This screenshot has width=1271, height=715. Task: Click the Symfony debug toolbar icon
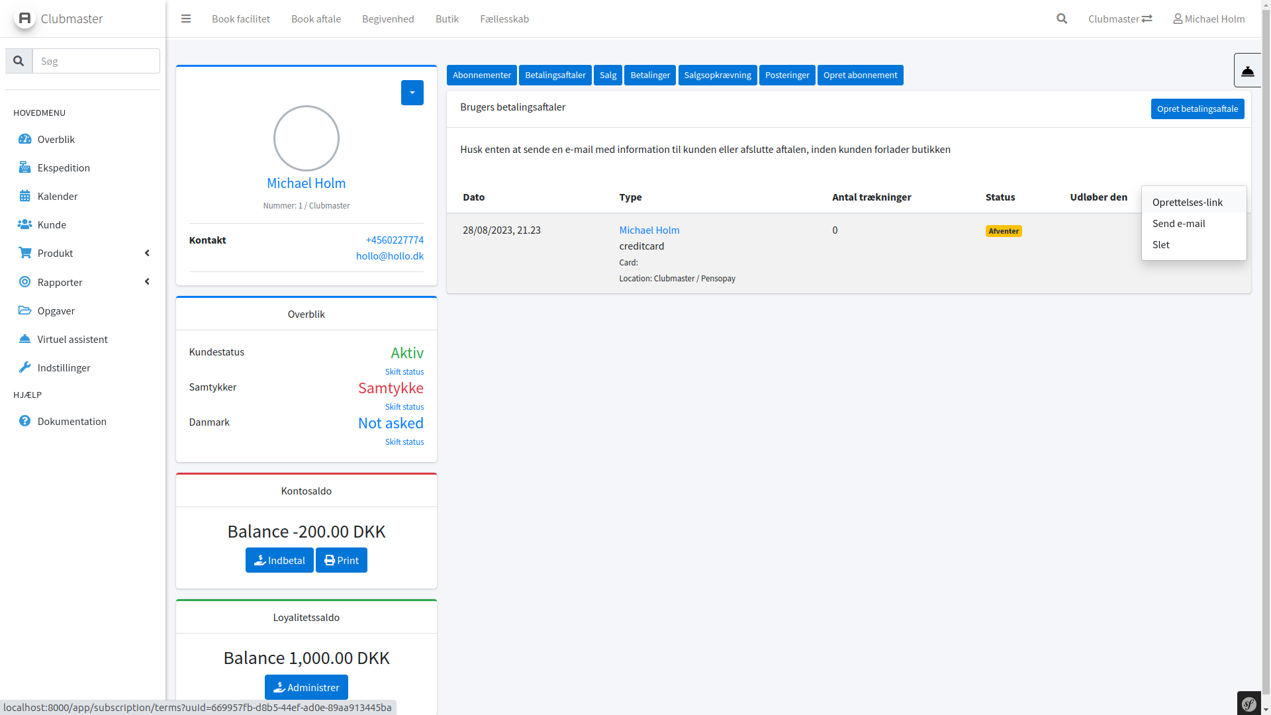tap(1249, 704)
